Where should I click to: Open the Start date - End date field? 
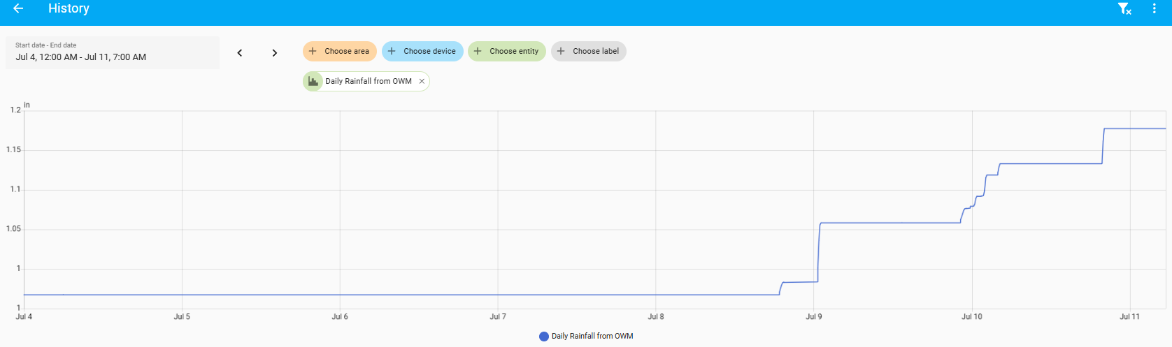point(113,52)
